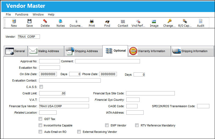Open the Help menu

[x=51, y=14]
